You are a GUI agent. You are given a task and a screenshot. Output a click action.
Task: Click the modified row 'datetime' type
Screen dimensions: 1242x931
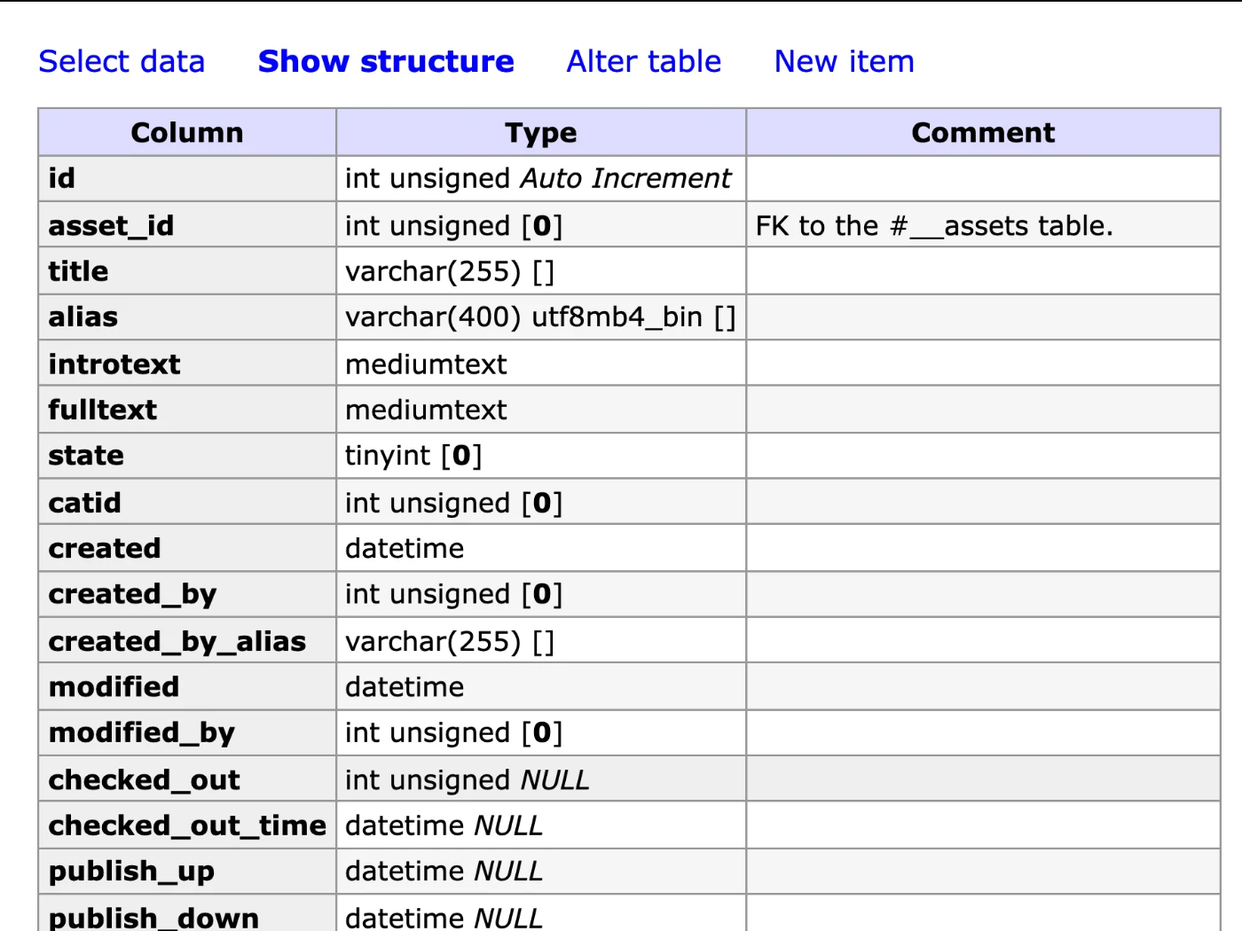pos(405,686)
